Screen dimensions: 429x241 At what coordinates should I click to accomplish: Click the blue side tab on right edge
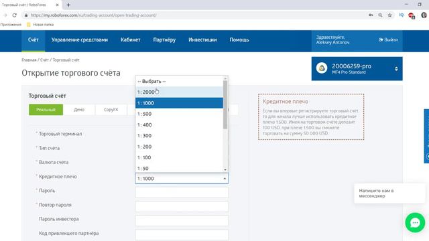pos(426,136)
